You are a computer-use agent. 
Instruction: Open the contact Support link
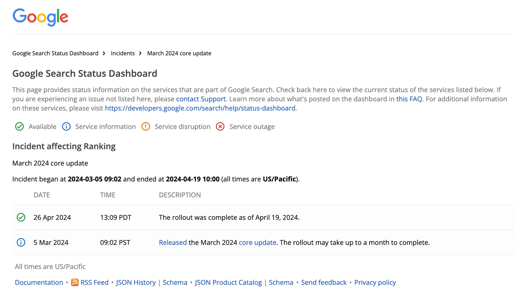[x=201, y=99]
